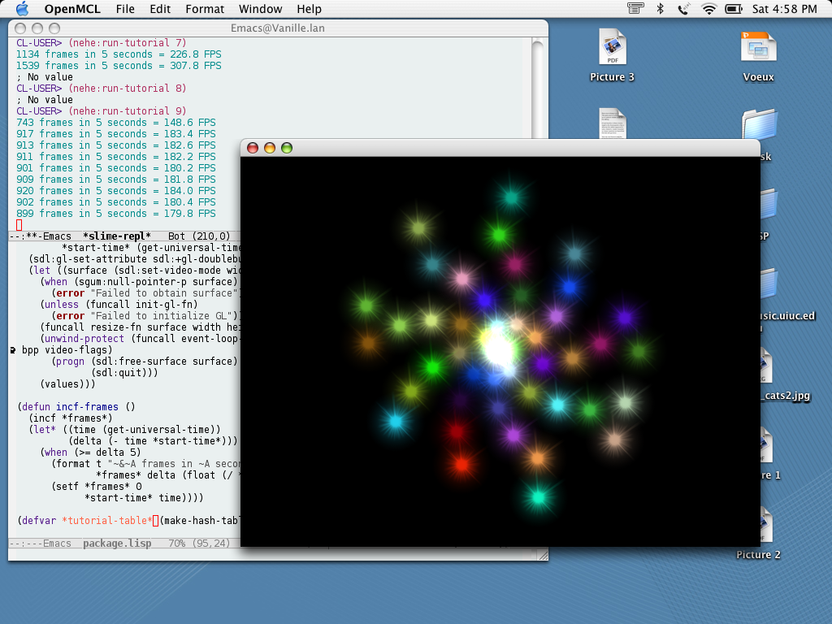Open the Wi-Fi AirPort status menu
Screen dimensions: 832x624
point(708,8)
